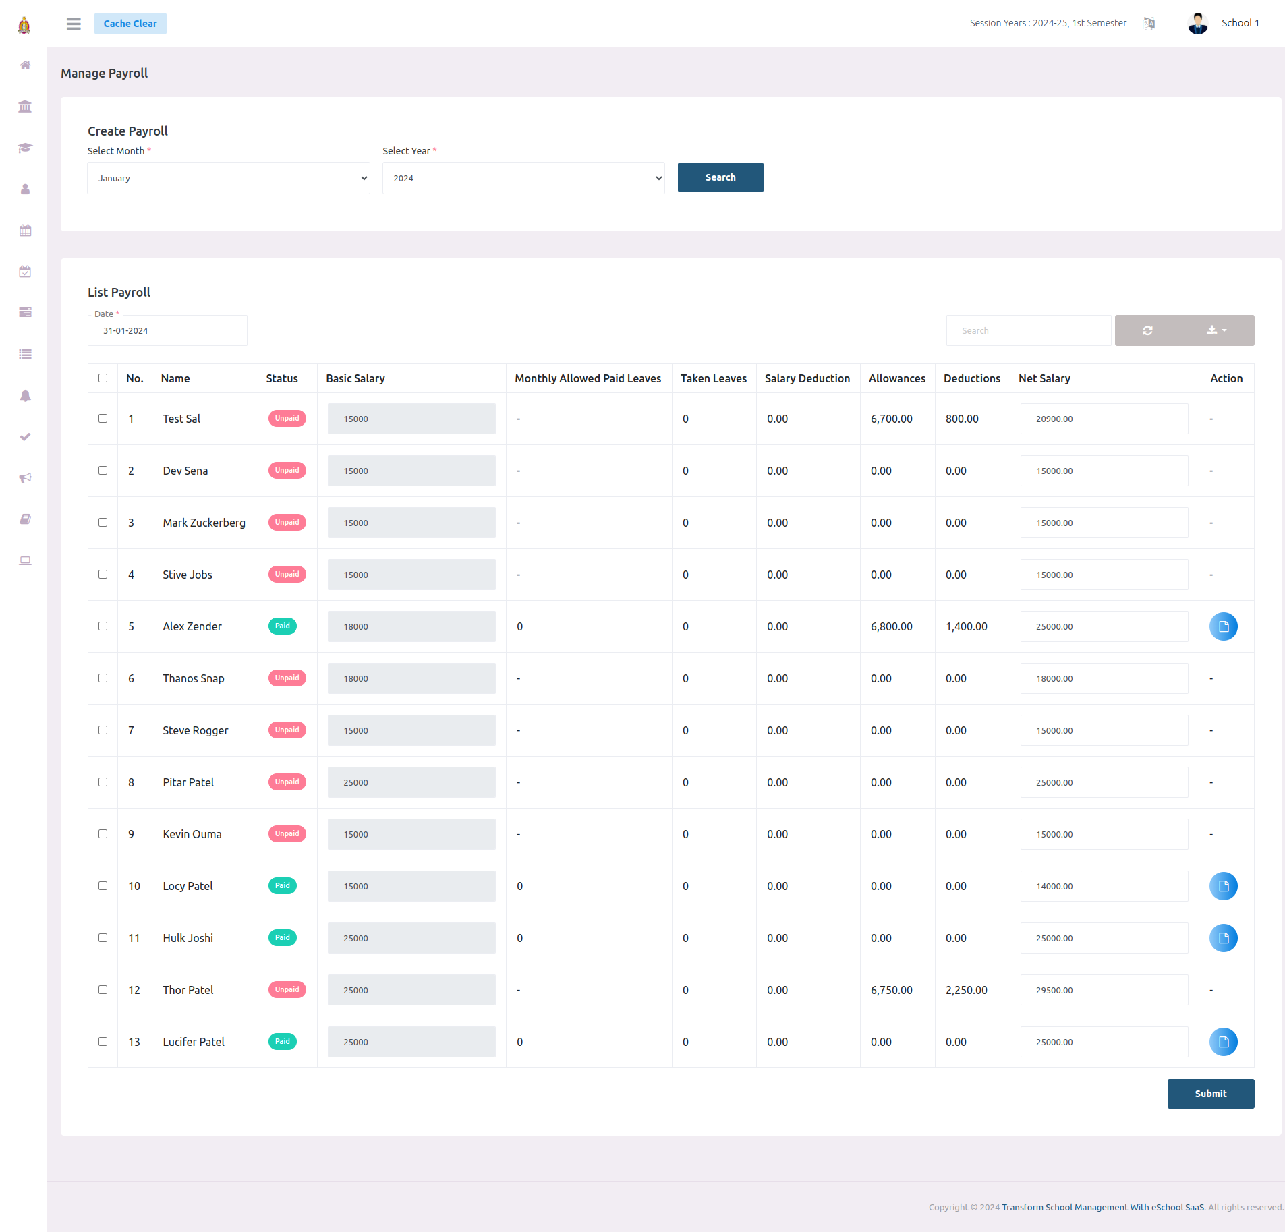Click inside the Date field showing 31-01-2024
1285x1232 pixels.
point(167,330)
